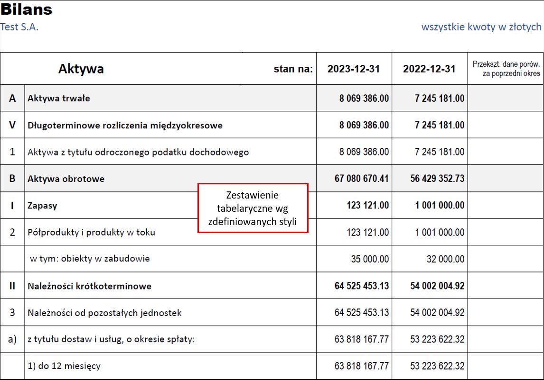Click 54 002 004.92 in pozostałych jednostek row
The height and width of the screenshot is (380, 544).
pos(437,312)
